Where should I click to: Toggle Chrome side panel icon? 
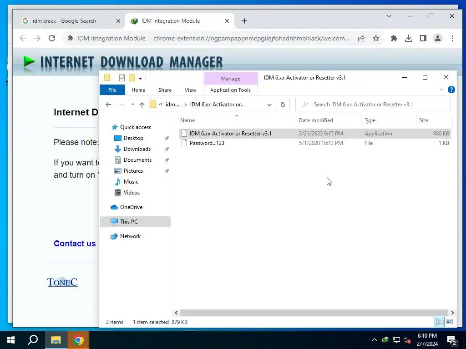point(423,38)
